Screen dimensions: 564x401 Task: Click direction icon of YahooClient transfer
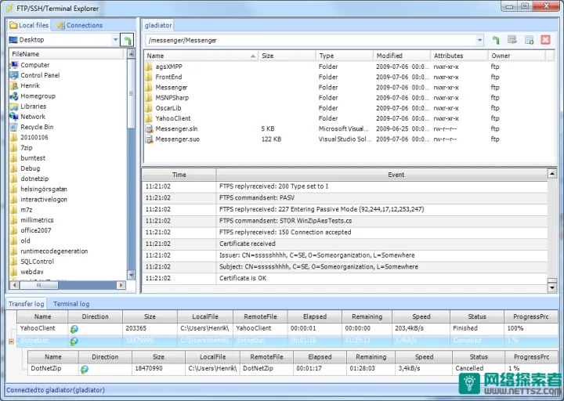tap(74, 329)
